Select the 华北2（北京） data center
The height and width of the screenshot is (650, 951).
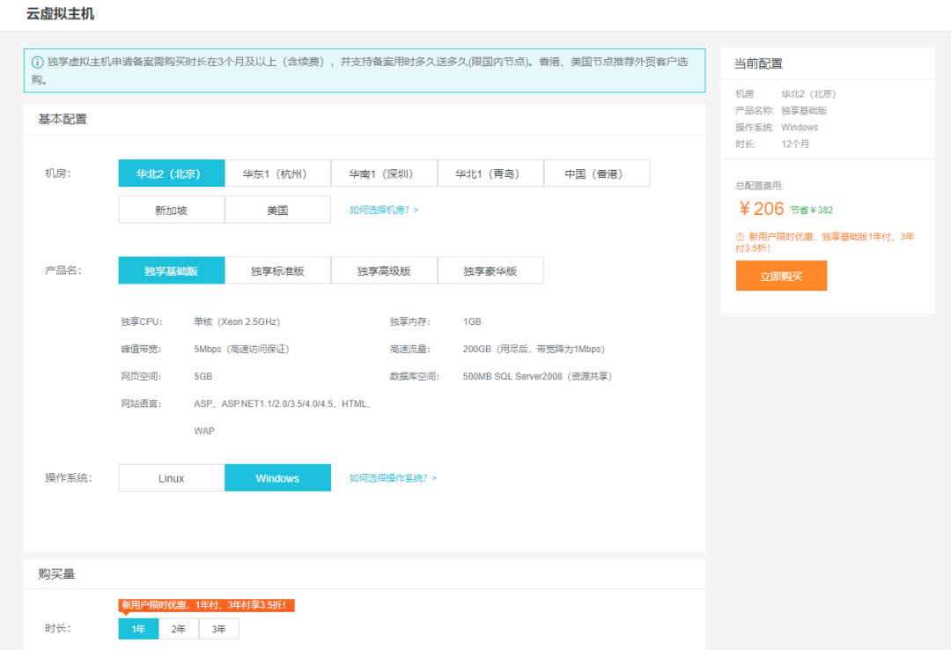[172, 174]
